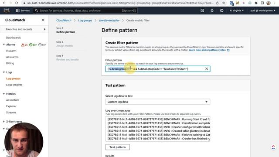Click the insufficient data alarm count
The height and width of the screenshot is (157, 279).
point(42,44)
